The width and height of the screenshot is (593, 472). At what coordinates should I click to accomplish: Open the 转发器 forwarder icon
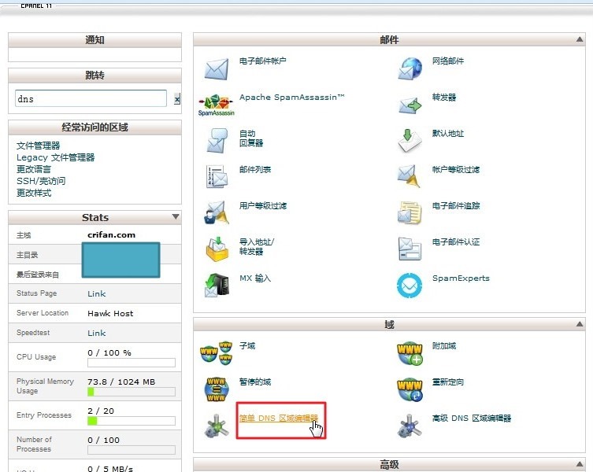click(410, 105)
